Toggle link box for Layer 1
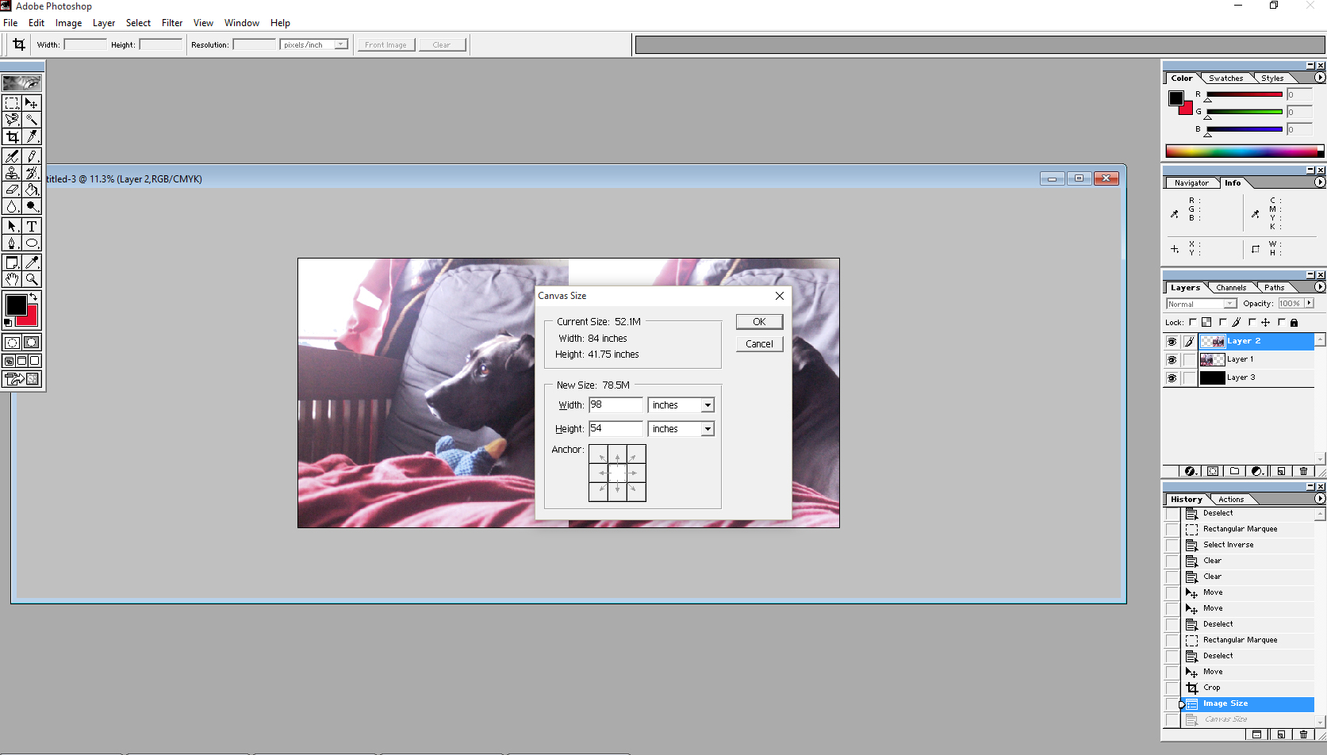 1189,359
